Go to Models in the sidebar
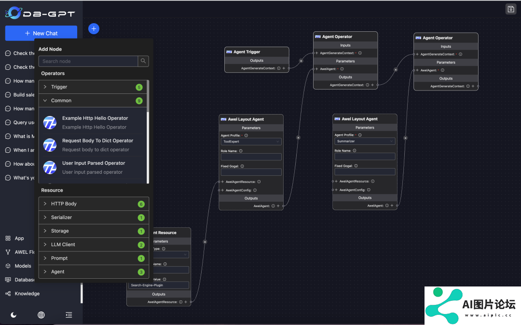Screen dimensions: 521x325 coord(19,266)
